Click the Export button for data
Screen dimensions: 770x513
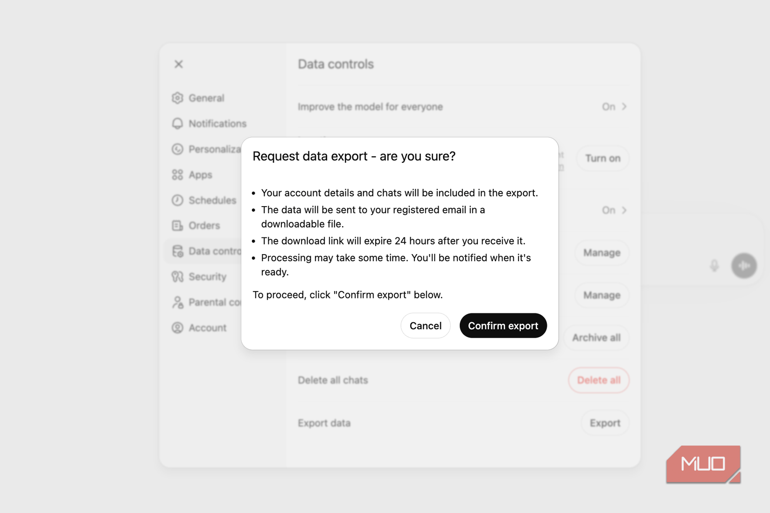click(604, 423)
